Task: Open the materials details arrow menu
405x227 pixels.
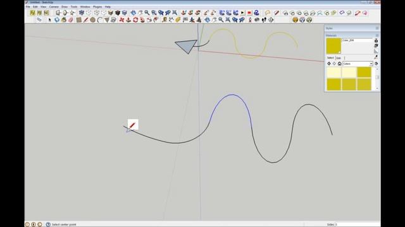Action: pos(376,64)
